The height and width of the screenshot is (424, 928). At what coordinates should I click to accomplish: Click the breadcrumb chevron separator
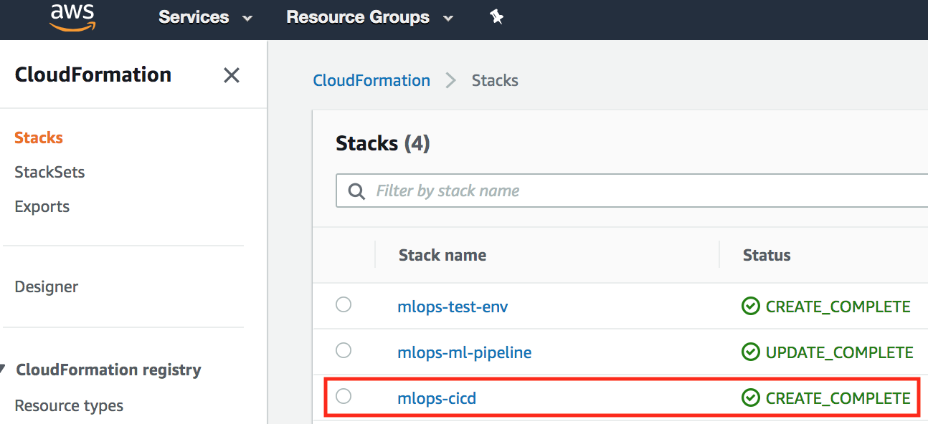click(450, 81)
